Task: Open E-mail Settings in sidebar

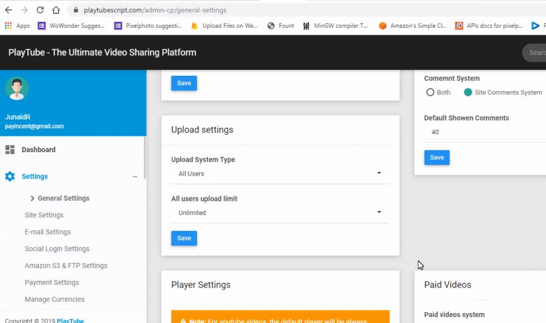Action: click(x=48, y=232)
